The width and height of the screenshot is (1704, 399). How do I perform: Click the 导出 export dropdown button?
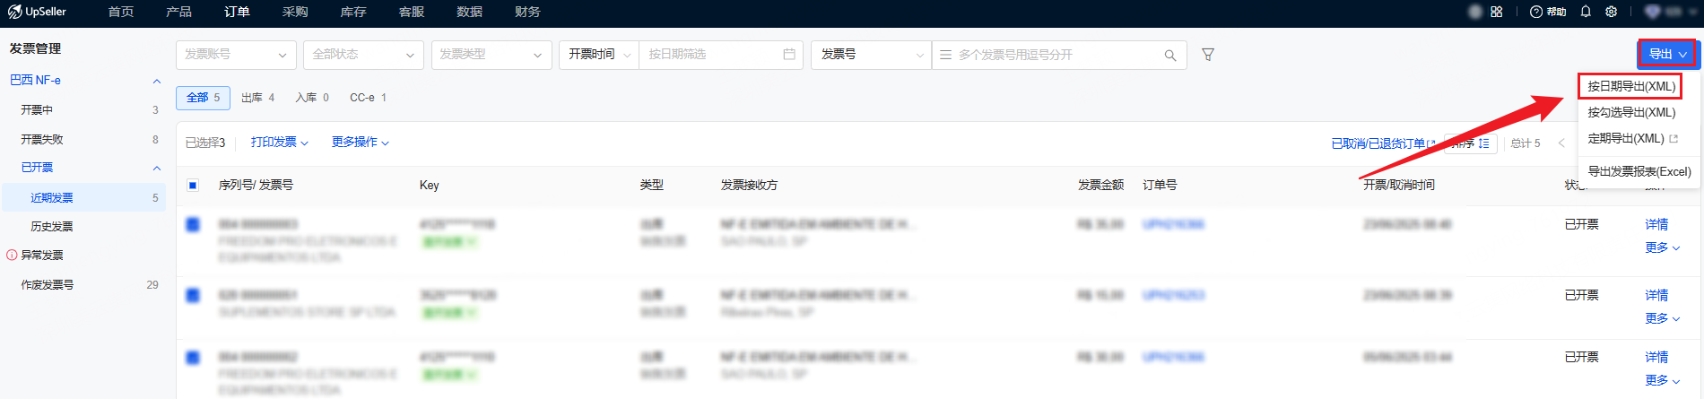coord(1667,54)
